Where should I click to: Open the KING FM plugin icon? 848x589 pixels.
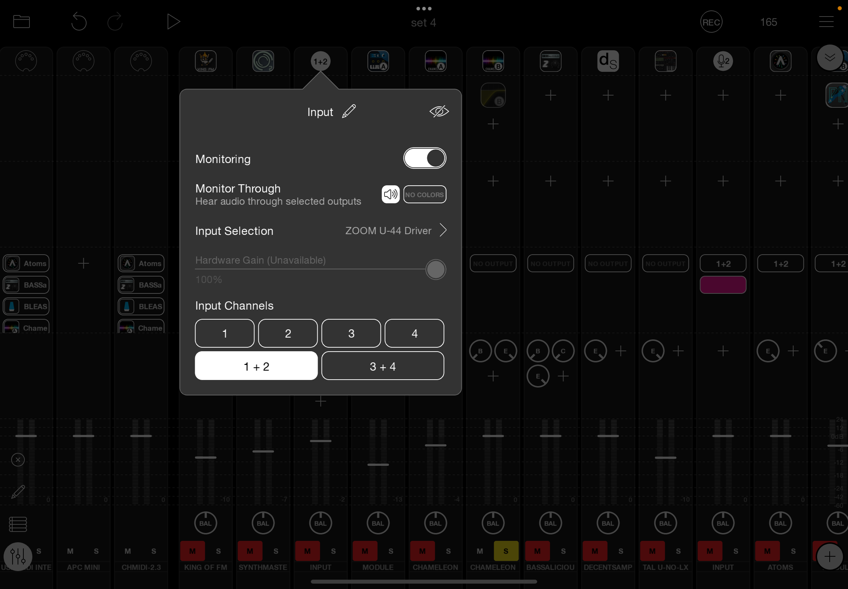205,61
